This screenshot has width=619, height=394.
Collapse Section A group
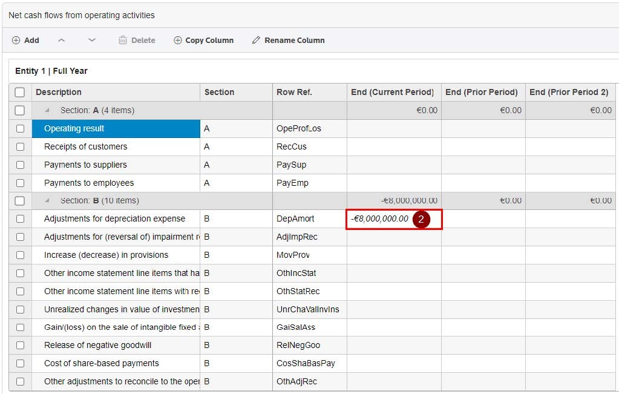point(47,111)
